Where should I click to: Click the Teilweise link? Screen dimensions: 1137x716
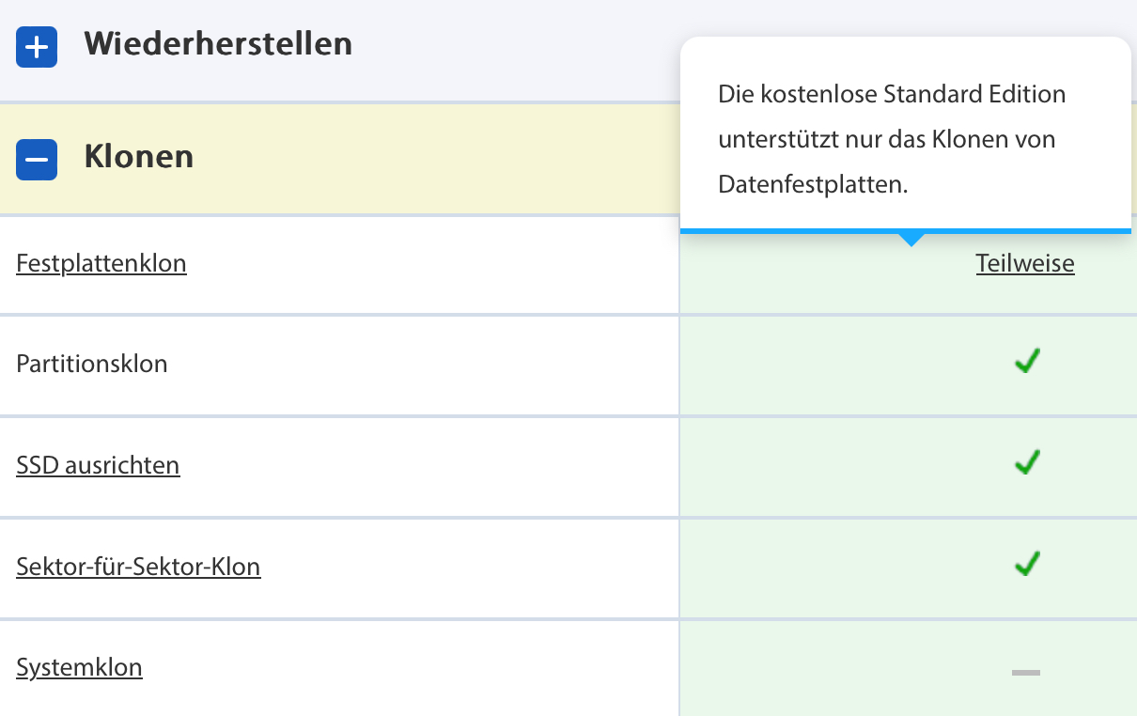pos(1025,263)
